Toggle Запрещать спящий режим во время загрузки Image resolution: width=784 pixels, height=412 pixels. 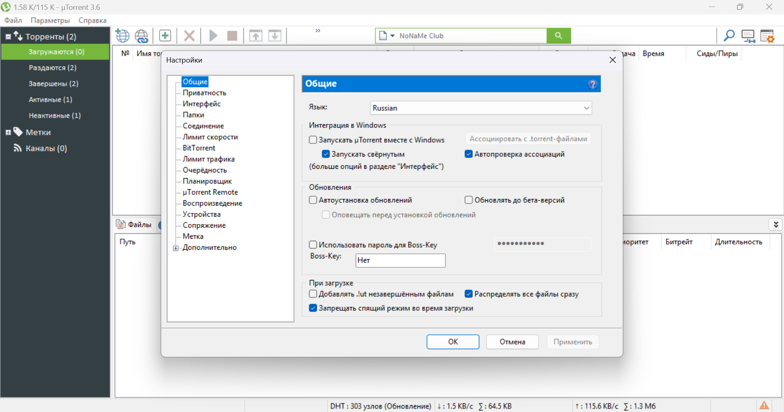[313, 308]
